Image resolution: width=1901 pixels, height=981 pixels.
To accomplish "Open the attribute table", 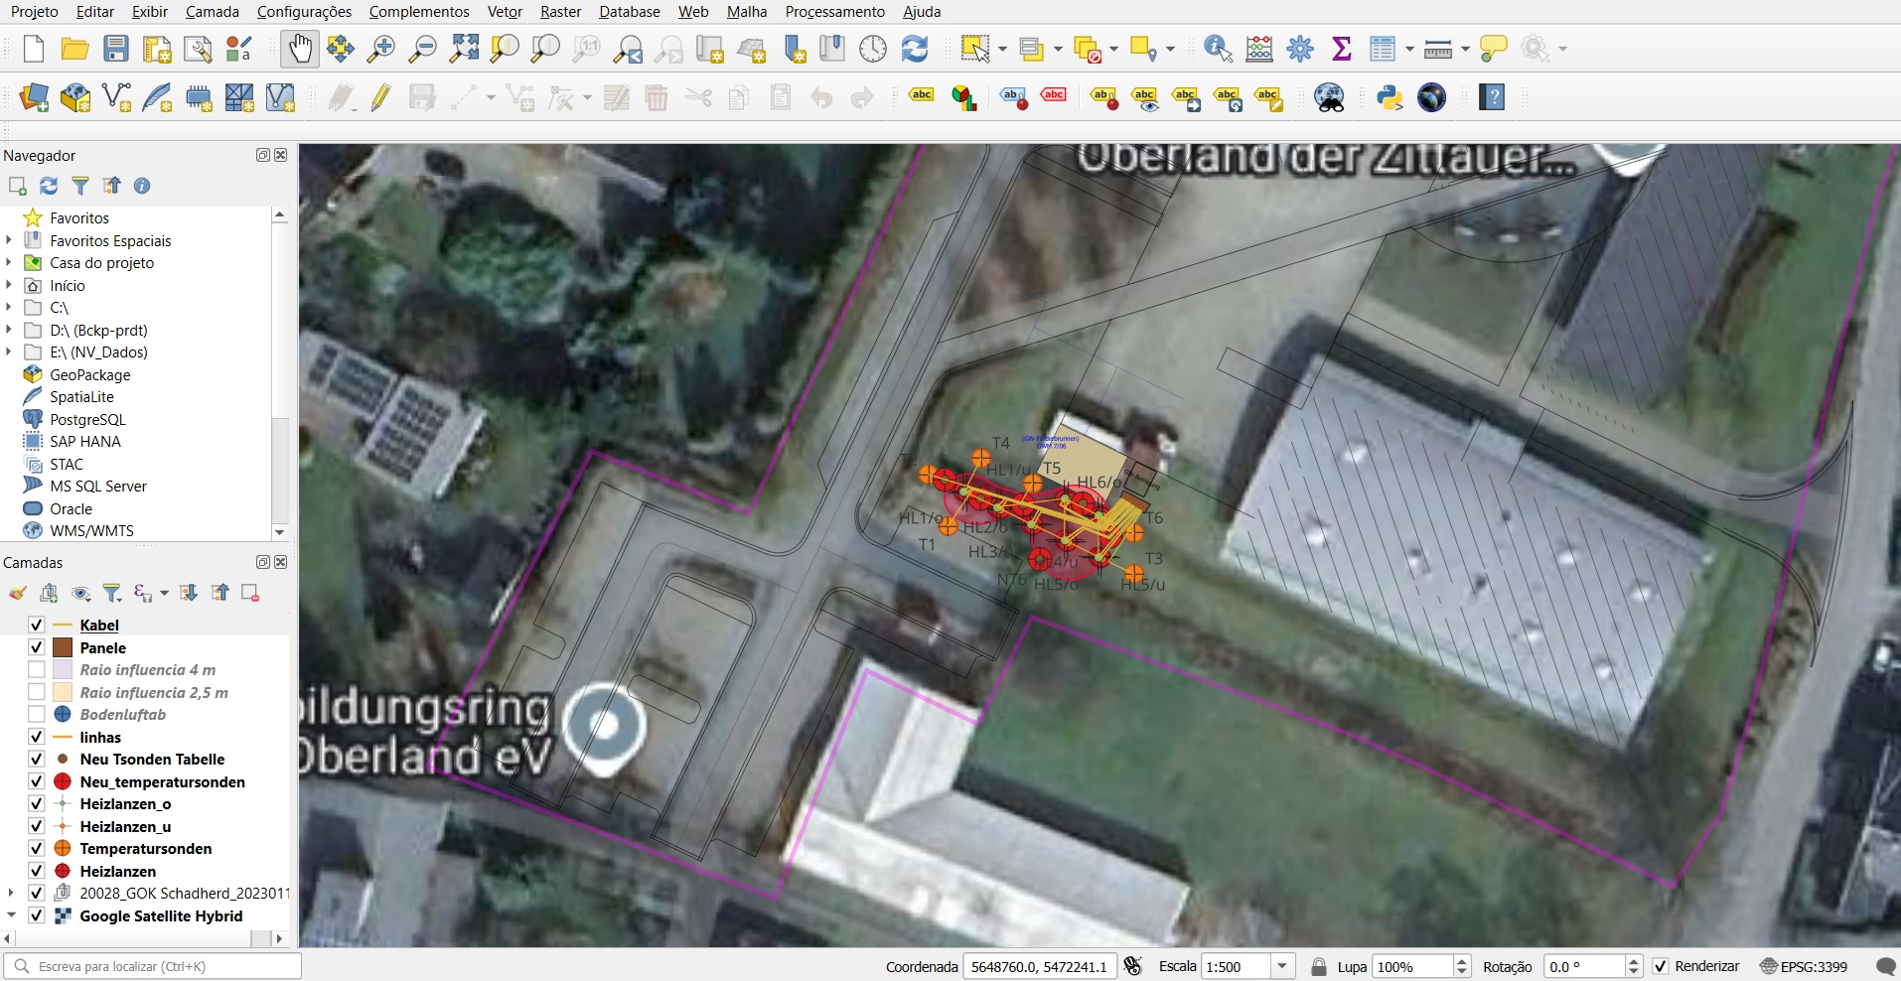I will 1384,48.
